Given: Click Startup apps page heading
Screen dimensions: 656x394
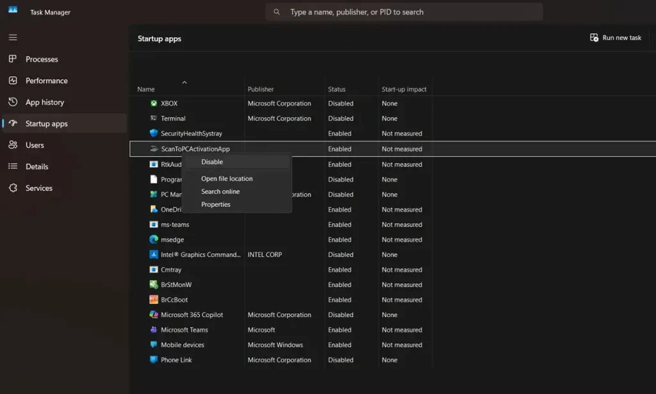Looking at the screenshot, I should pyautogui.click(x=160, y=38).
